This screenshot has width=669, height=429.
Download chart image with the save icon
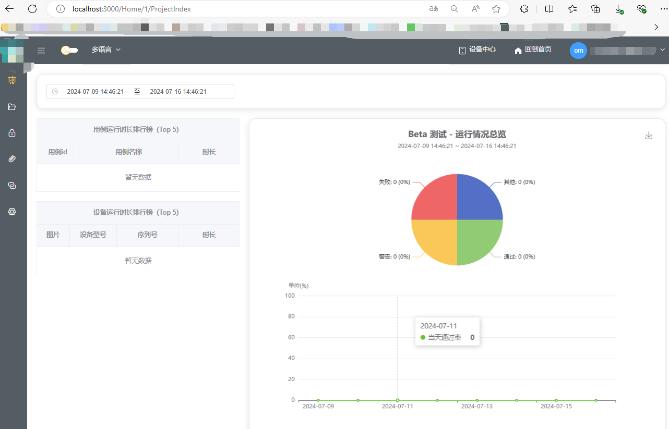click(649, 136)
